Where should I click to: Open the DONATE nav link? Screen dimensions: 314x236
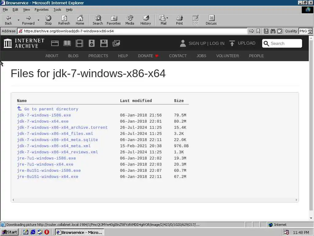pos(148,56)
